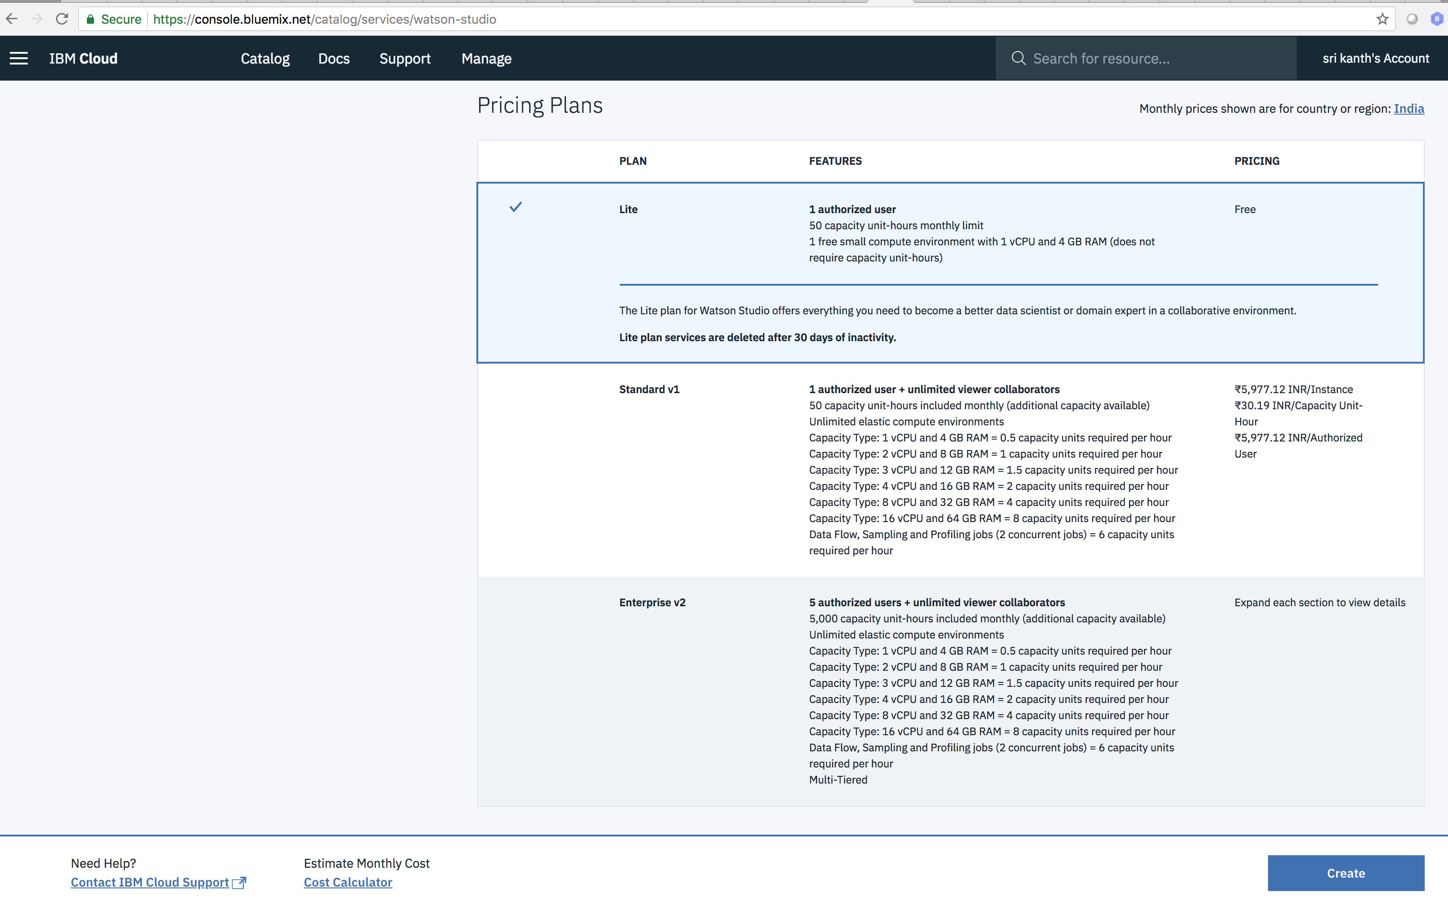Click the PLAN column header
1448x900 pixels.
click(633, 161)
